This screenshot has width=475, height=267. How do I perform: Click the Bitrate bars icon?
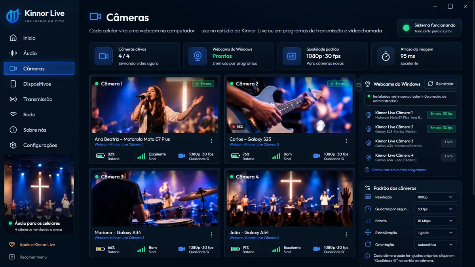(368, 221)
